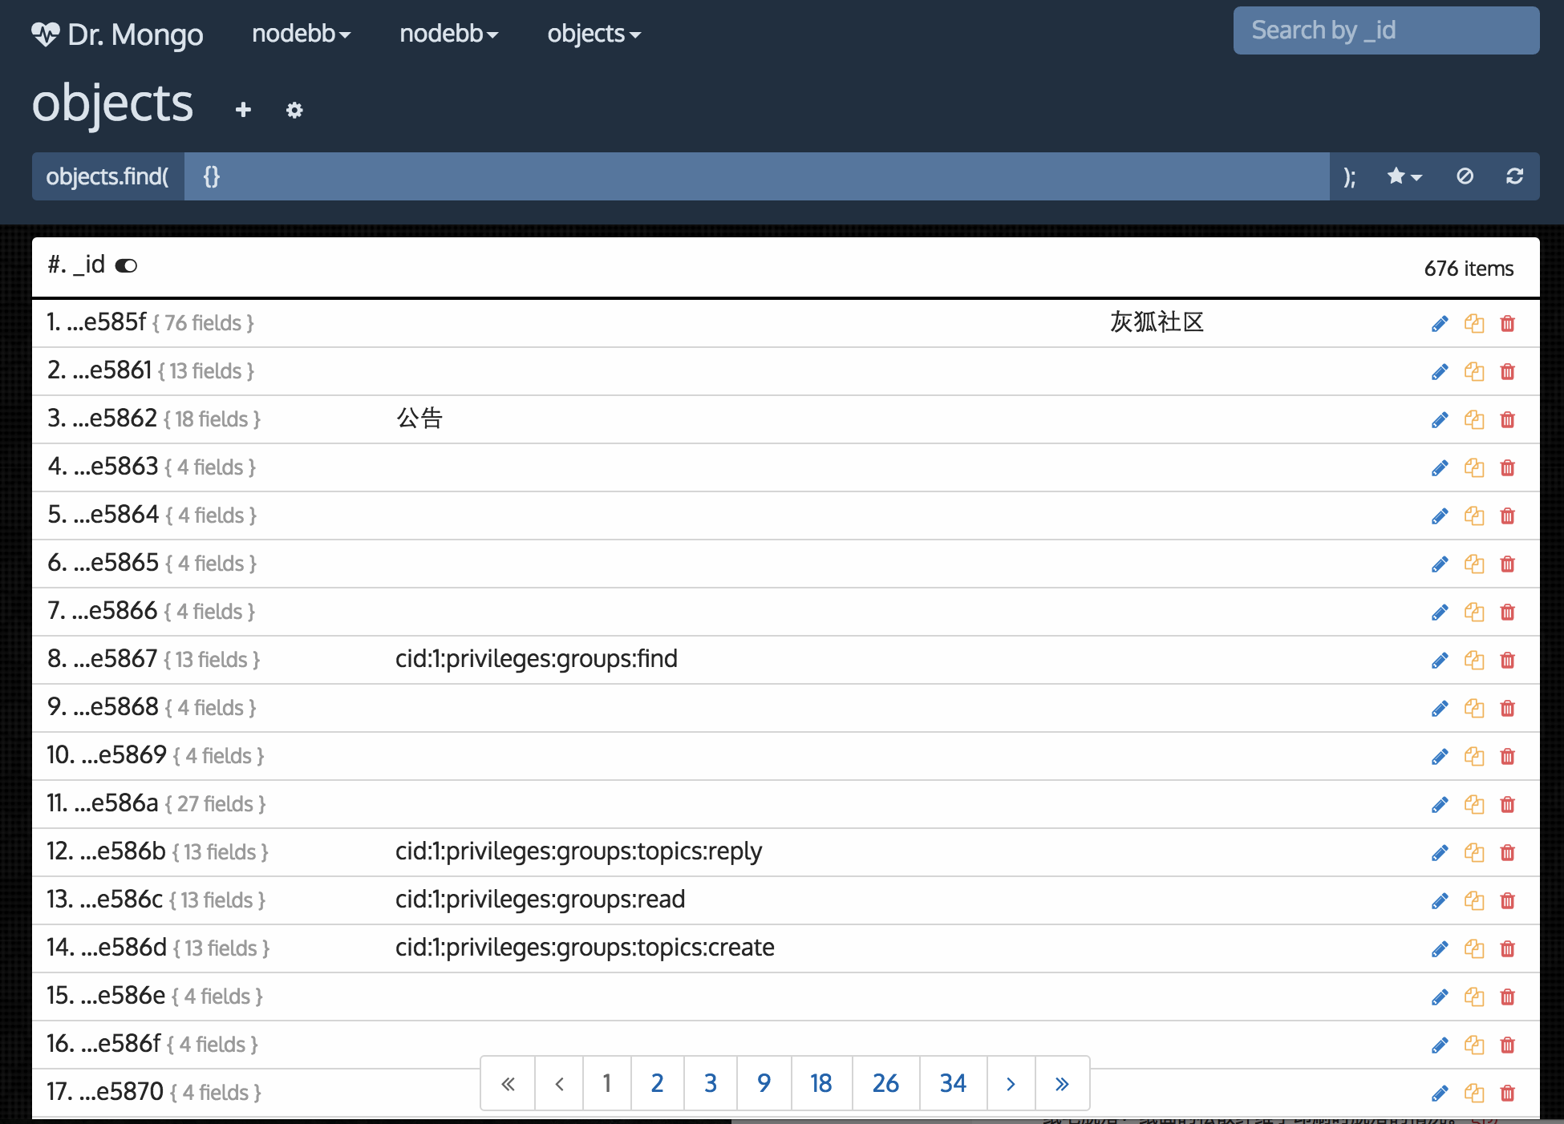The height and width of the screenshot is (1124, 1564).
Task: Toggle the _id display switch
Action: 126,265
